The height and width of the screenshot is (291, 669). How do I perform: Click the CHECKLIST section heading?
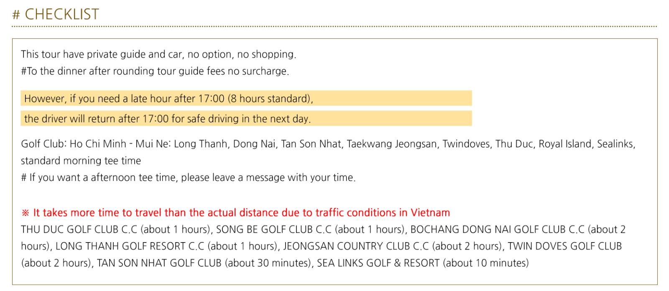tap(56, 14)
